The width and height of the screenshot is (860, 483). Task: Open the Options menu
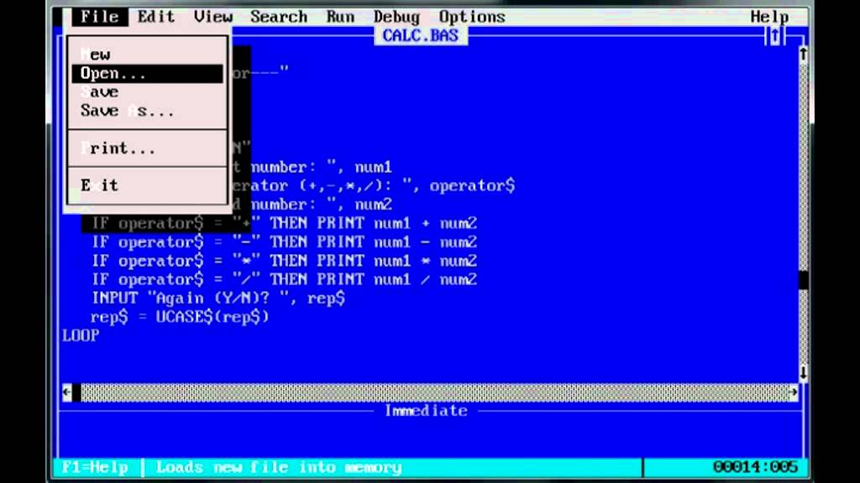(471, 16)
